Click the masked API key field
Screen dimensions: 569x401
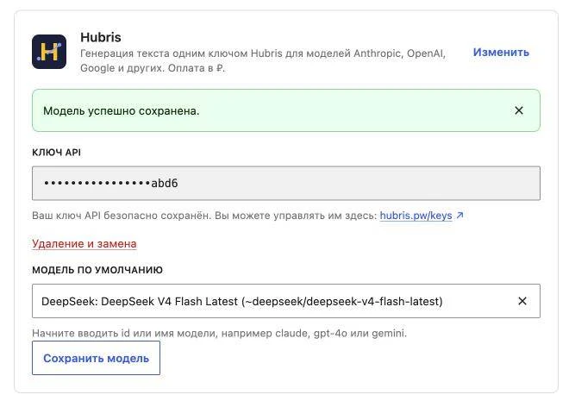(x=286, y=184)
